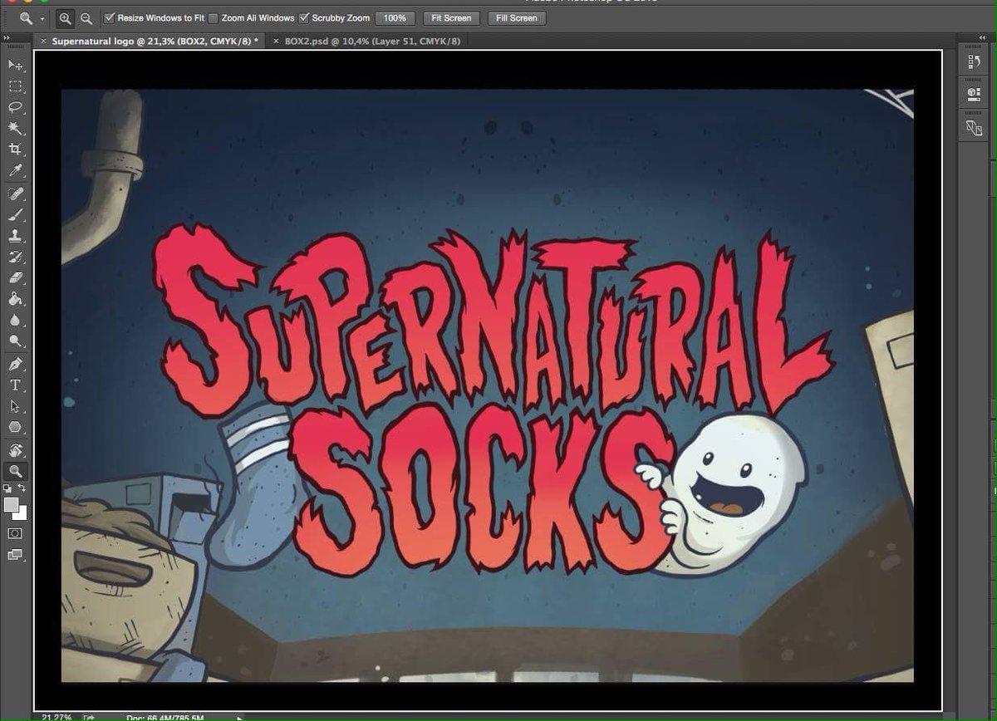Image resolution: width=997 pixels, height=721 pixels.
Task: Select the History Brush tool
Action: point(15,257)
